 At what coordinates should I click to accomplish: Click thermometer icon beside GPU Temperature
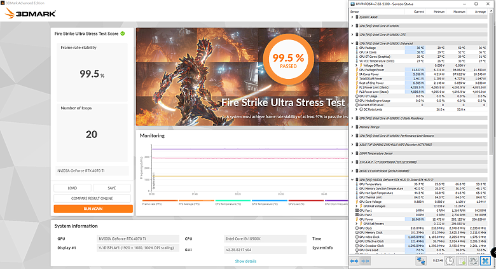pos(357,184)
